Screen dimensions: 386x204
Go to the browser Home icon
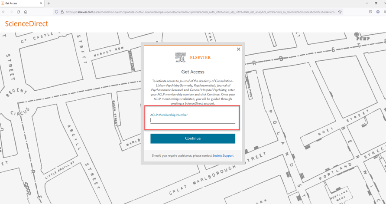(26, 12)
